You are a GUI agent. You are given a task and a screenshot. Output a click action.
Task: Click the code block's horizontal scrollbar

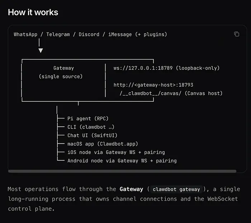pos(122,171)
